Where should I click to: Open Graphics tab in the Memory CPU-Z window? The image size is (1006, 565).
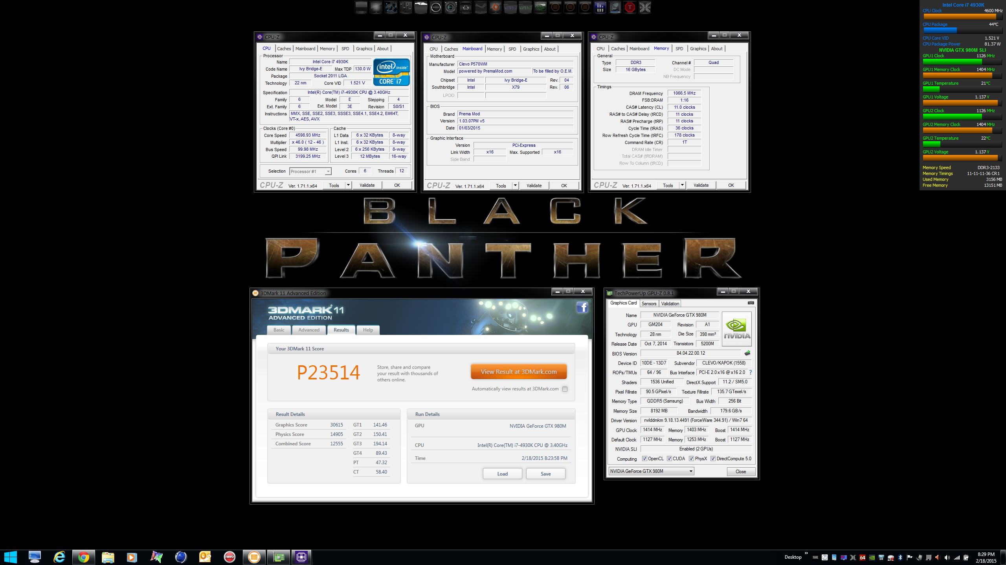[x=698, y=49]
